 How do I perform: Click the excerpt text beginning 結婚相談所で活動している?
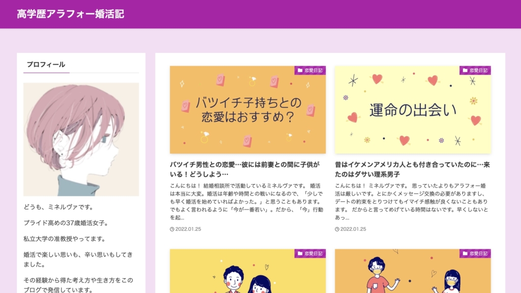coord(246,201)
